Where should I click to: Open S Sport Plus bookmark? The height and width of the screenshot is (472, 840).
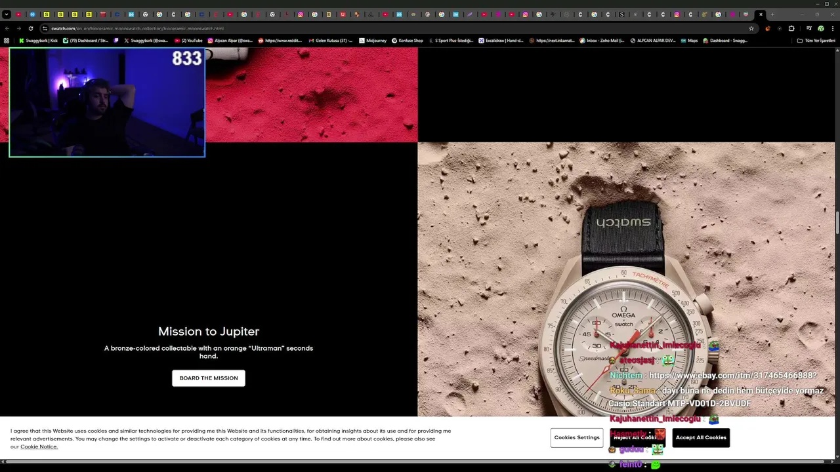pyautogui.click(x=451, y=41)
